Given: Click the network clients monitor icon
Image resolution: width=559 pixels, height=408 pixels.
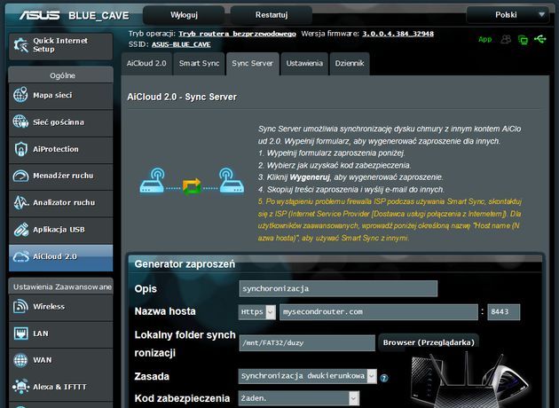Looking at the screenshot, I should [x=523, y=40].
